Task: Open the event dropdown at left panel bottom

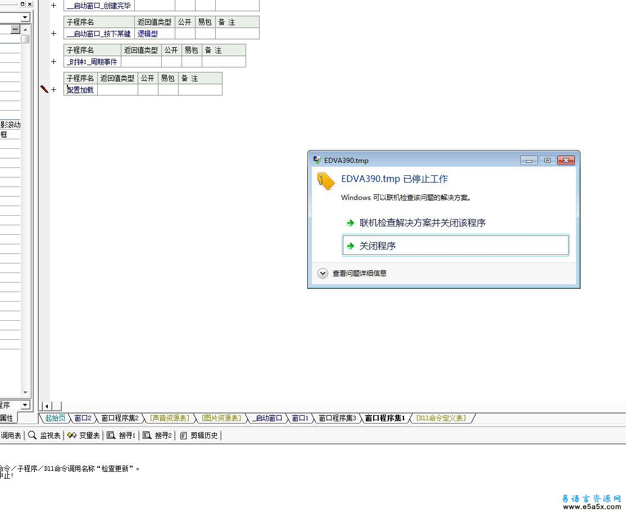Action: 25,405
